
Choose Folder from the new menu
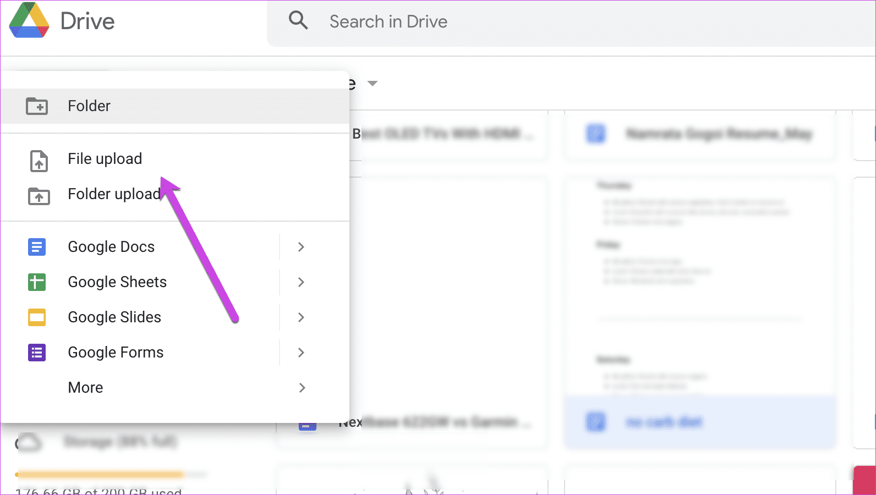click(175, 106)
